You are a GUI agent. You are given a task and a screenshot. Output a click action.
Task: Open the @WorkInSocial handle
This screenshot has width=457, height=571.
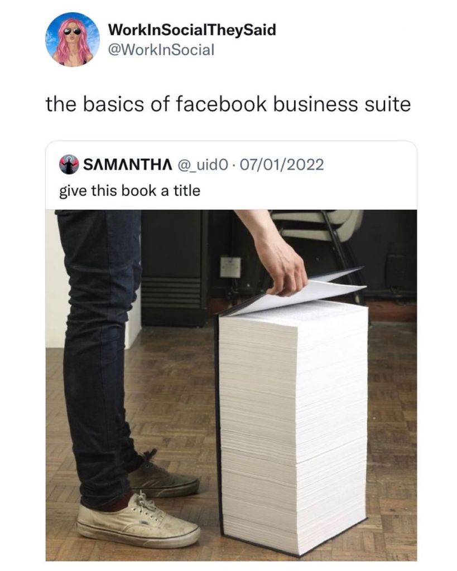click(x=161, y=50)
